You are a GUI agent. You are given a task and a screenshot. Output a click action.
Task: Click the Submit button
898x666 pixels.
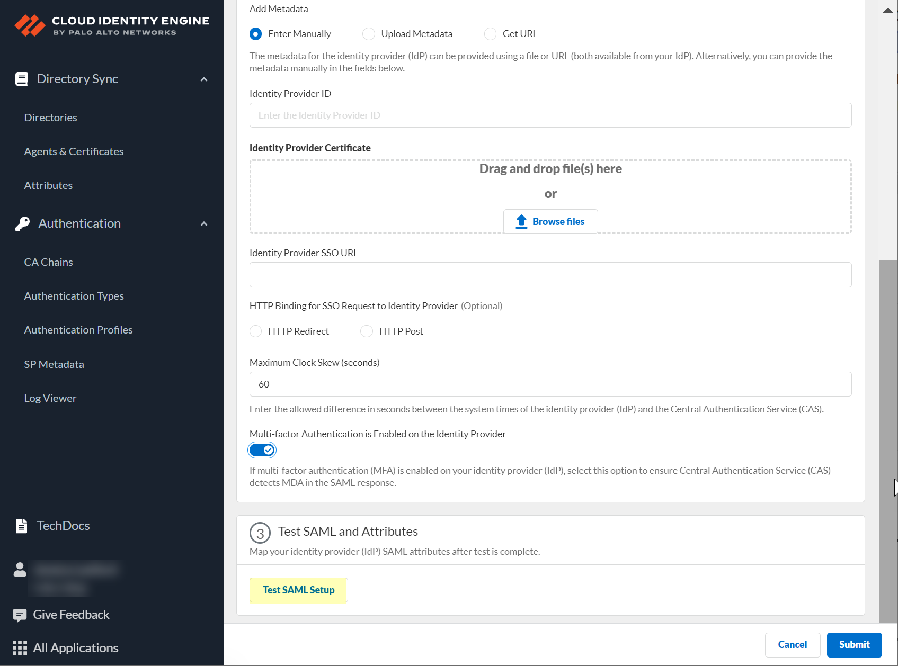point(854,644)
